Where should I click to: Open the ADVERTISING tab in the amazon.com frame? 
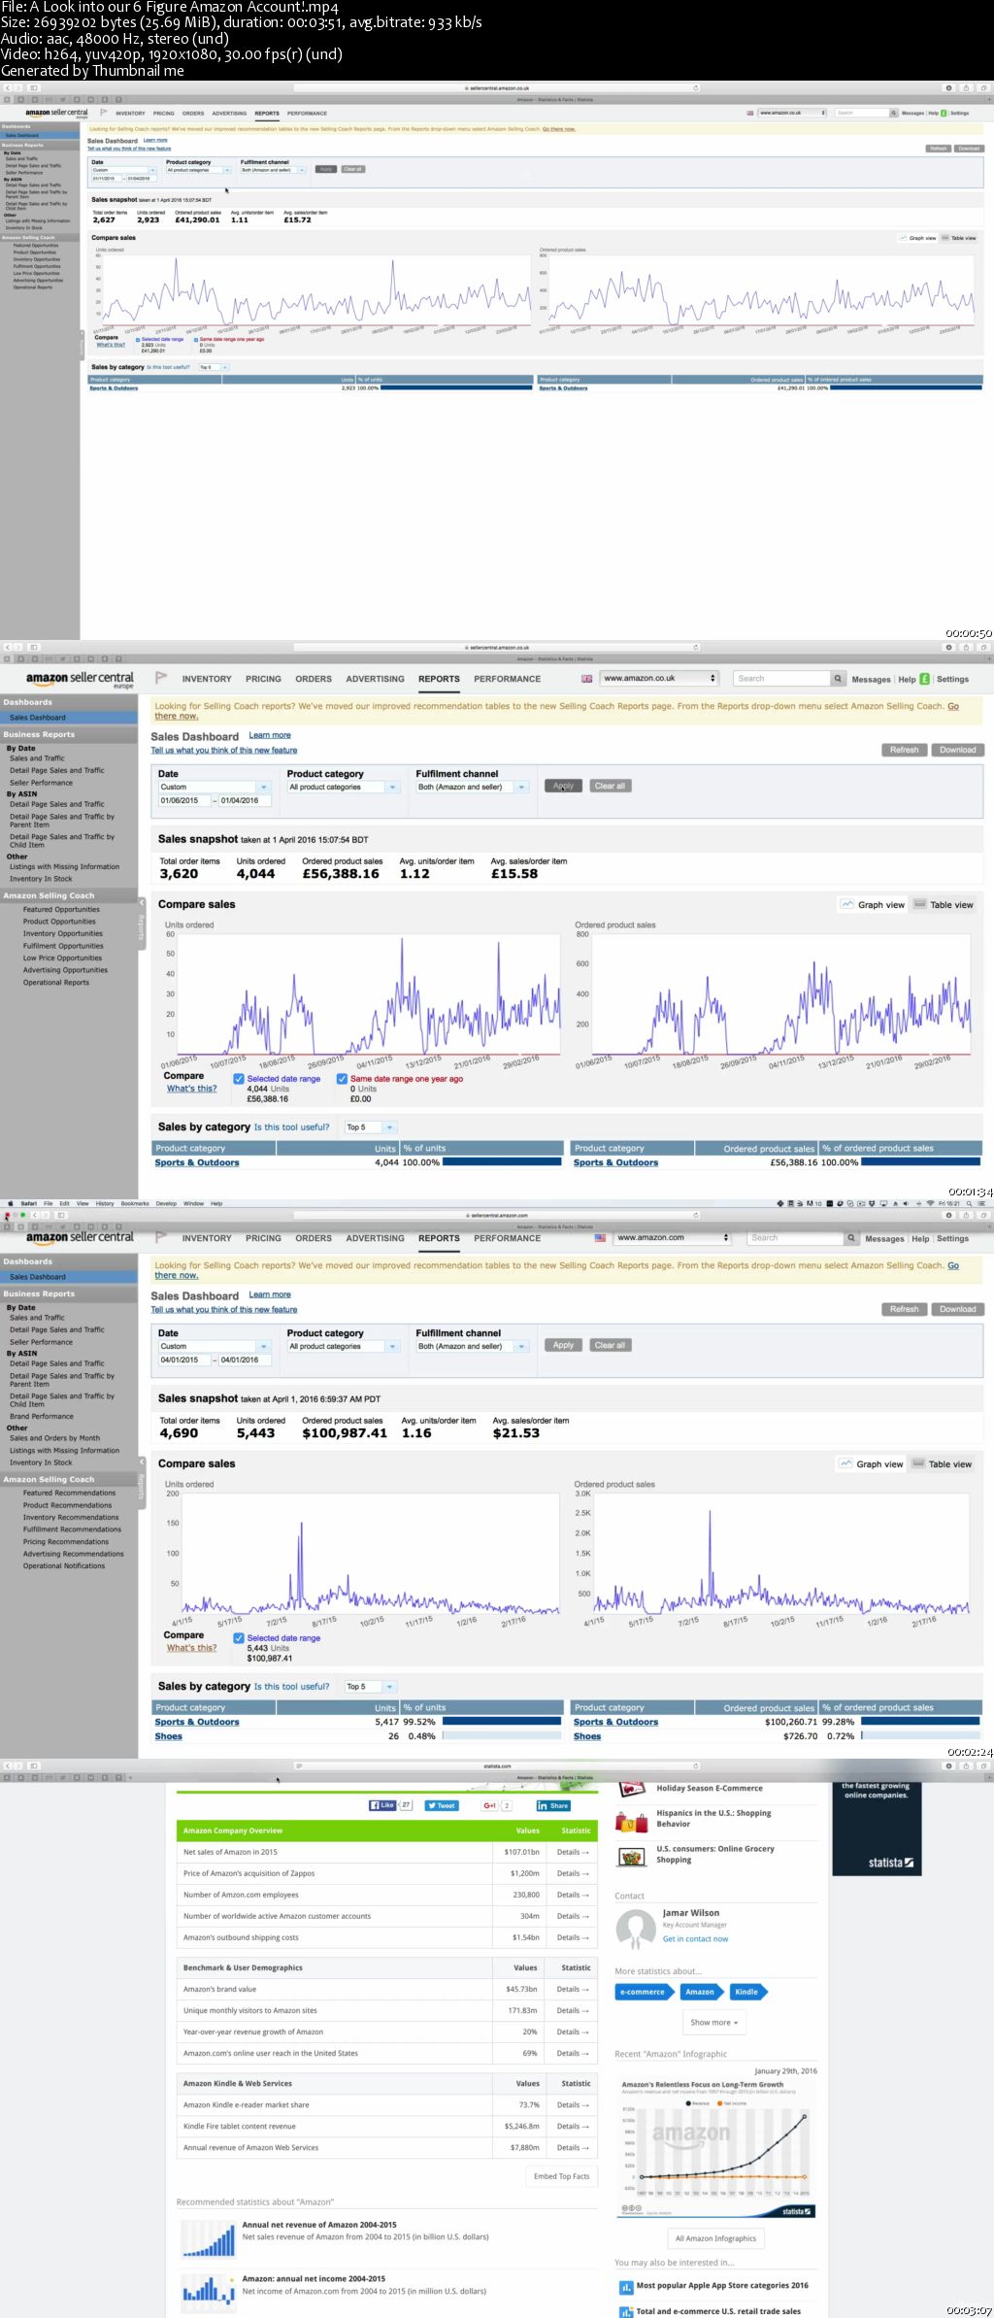tap(375, 1238)
